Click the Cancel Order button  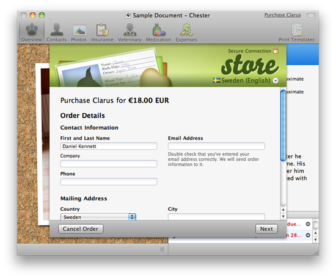point(81,229)
